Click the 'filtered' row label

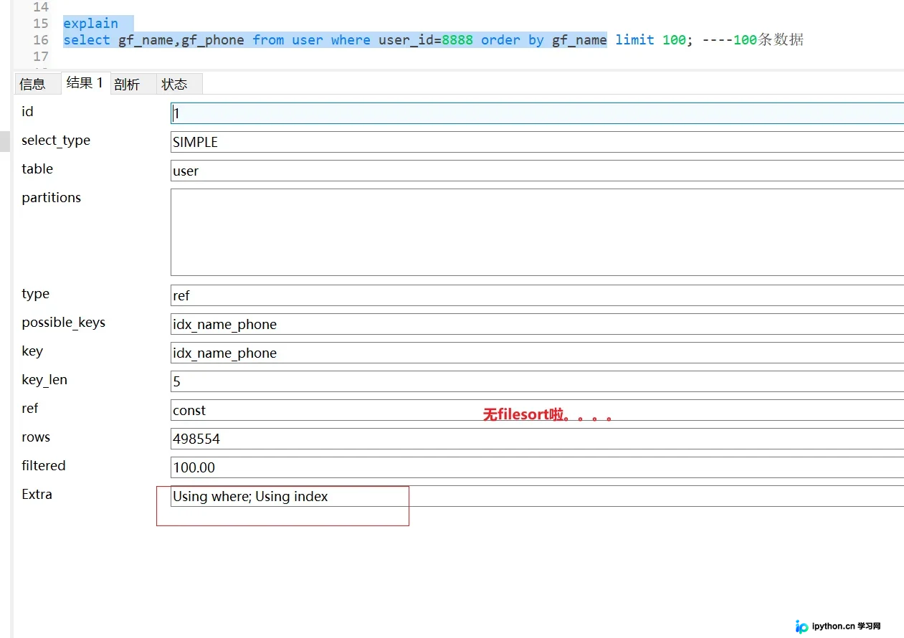click(44, 465)
